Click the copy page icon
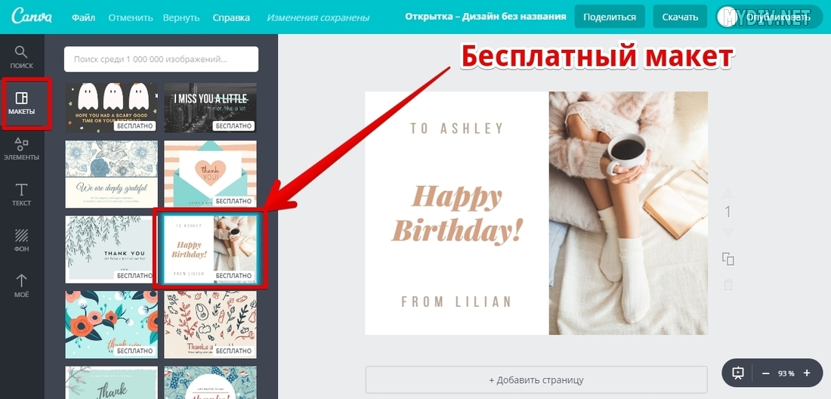The height and width of the screenshot is (399, 831). (x=728, y=258)
